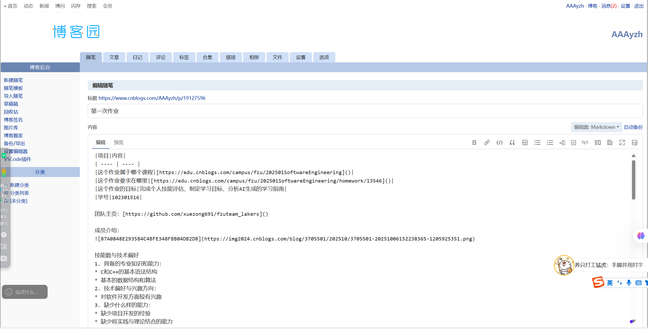Insert a code block with the code icon
The height and width of the screenshot is (329, 648).
[x=499, y=143]
